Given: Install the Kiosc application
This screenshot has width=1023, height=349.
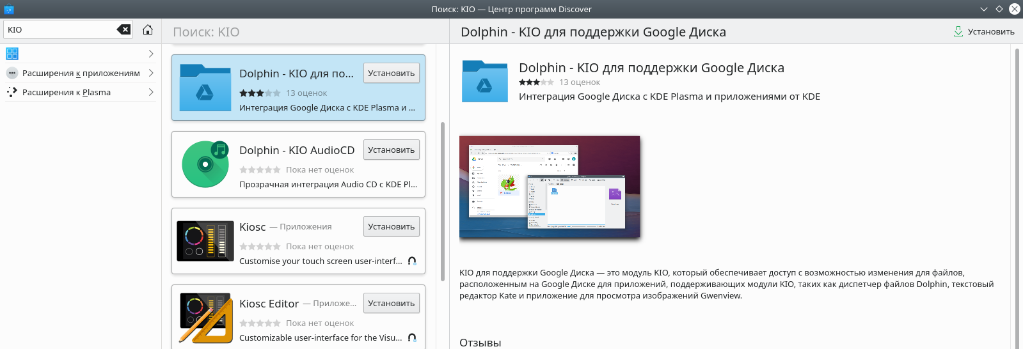Looking at the screenshot, I should click(392, 226).
